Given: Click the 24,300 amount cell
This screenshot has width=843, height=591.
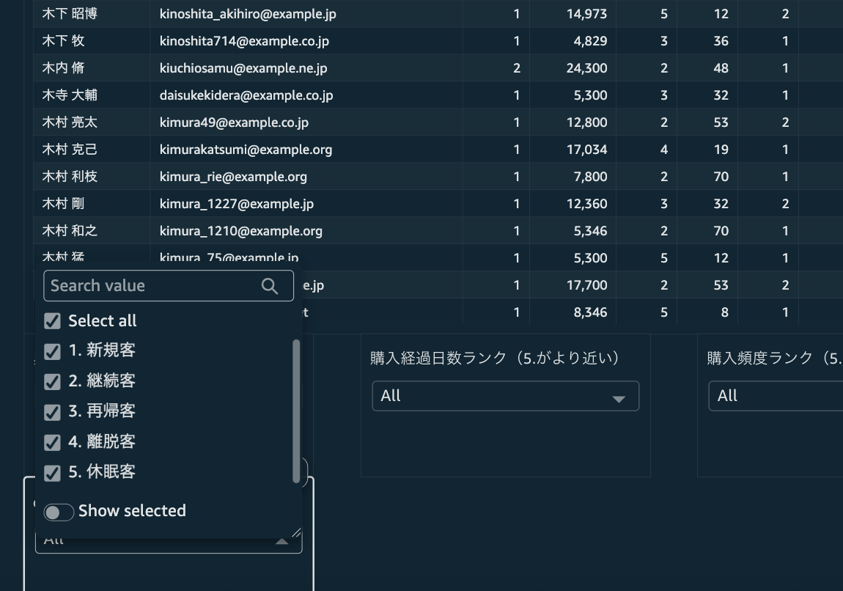Looking at the screenshot, I should click(x=586, y=68).
